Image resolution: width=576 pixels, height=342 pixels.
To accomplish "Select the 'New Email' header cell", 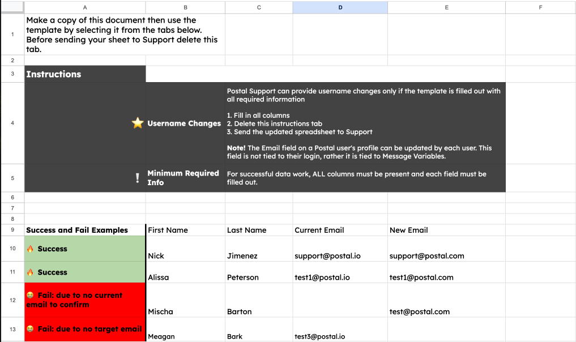I will (x=446, y=230).
